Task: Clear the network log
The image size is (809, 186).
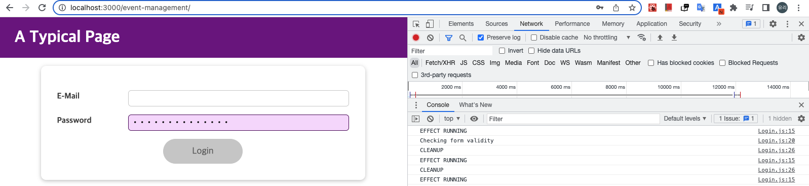Action: tap(430, 38)
